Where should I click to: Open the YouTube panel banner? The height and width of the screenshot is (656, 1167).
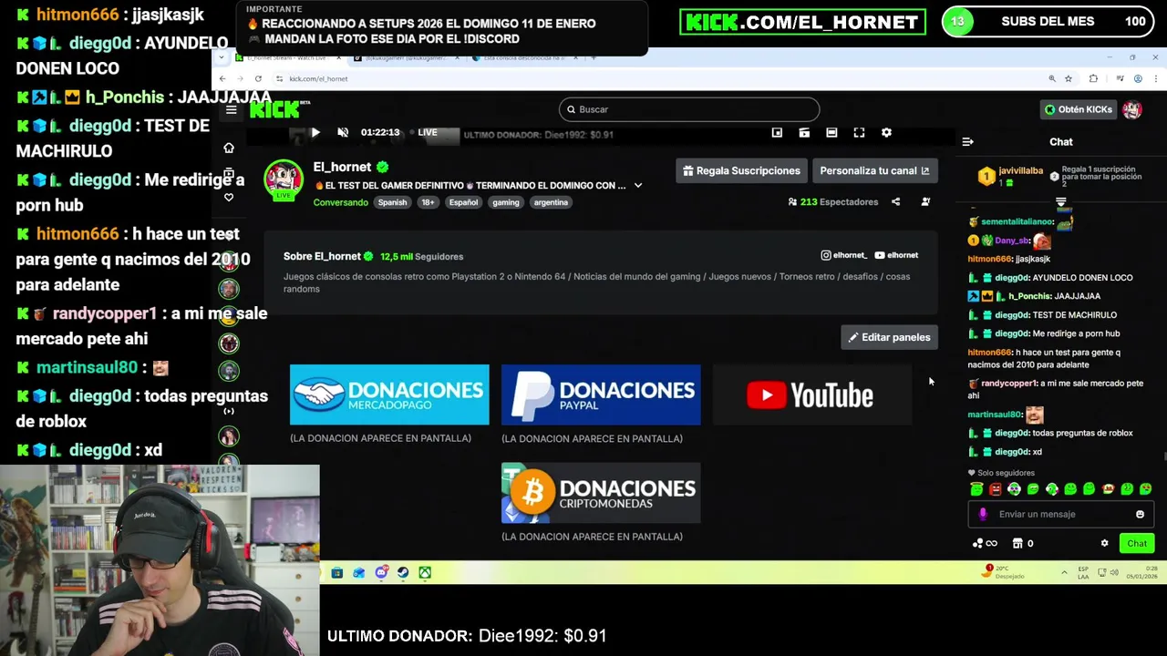coord(812,395)
